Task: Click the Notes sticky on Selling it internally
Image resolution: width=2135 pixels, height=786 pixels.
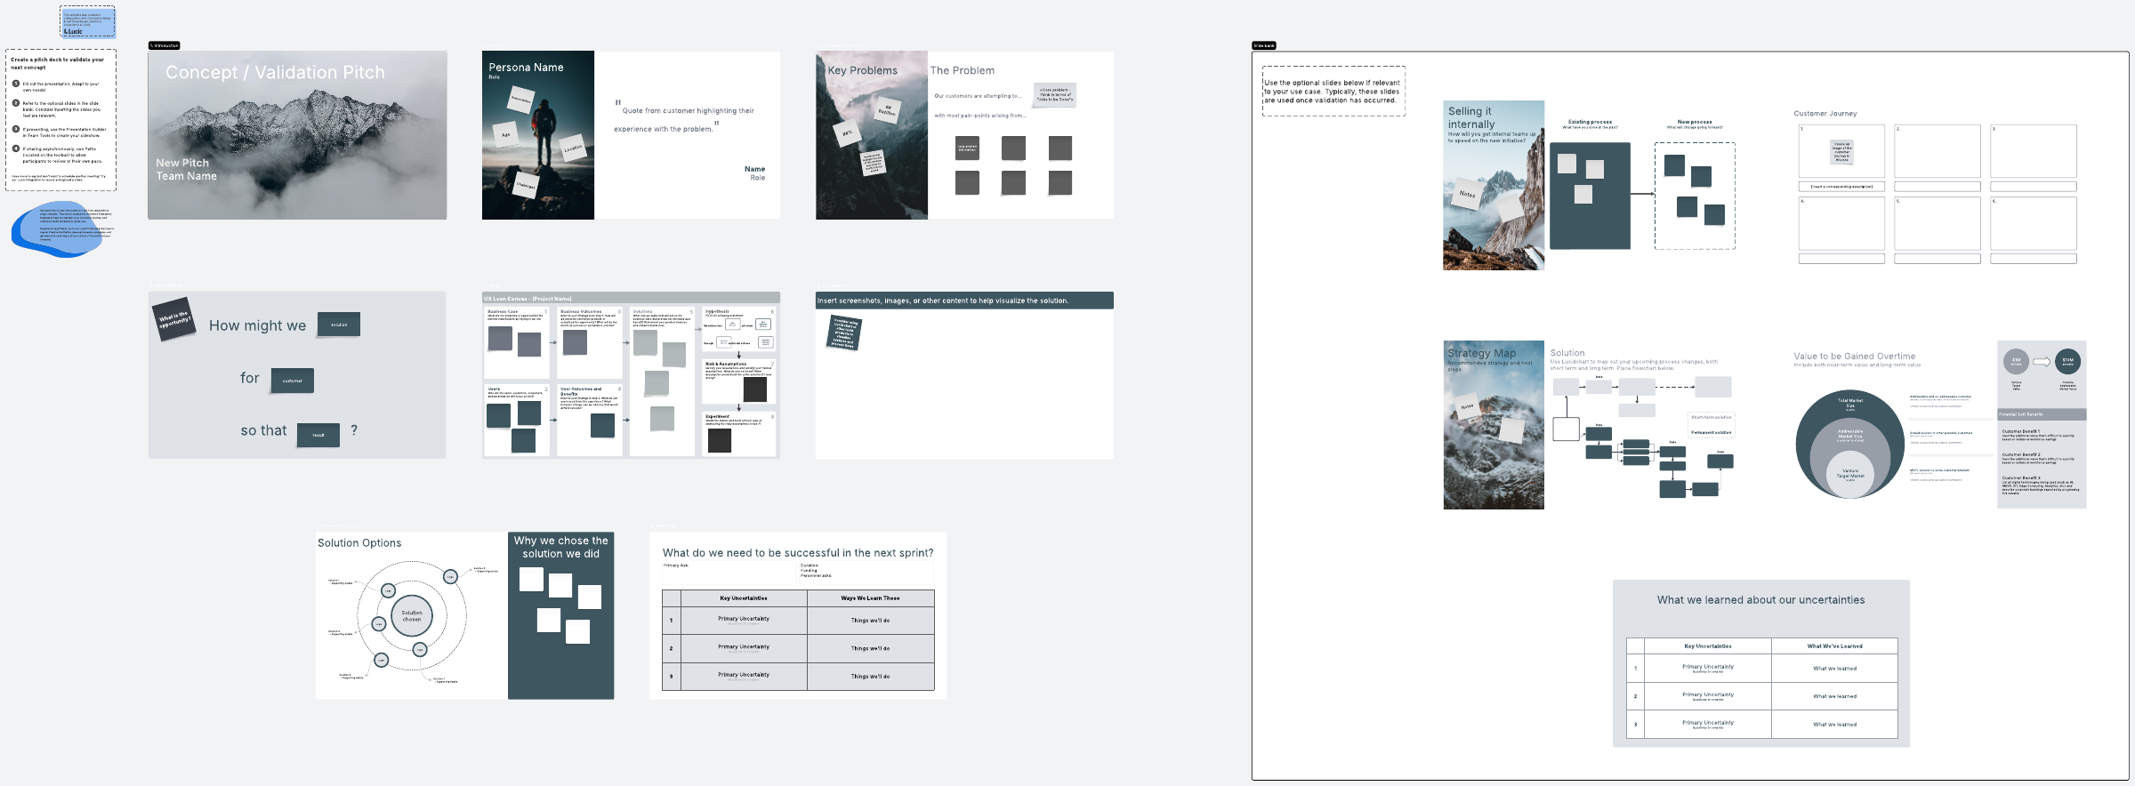Action: [x=1467, y=195]
